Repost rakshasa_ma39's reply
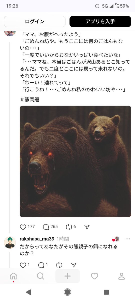 tap(59, 265)
